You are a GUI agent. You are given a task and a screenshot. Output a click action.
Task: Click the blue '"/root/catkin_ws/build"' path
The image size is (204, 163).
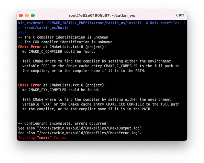pyautogui.click(x=46, y=28)
